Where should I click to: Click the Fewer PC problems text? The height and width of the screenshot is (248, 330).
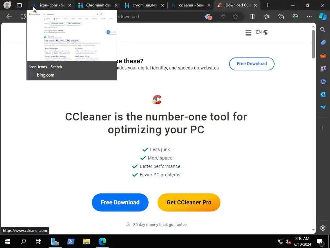[160, 175]
